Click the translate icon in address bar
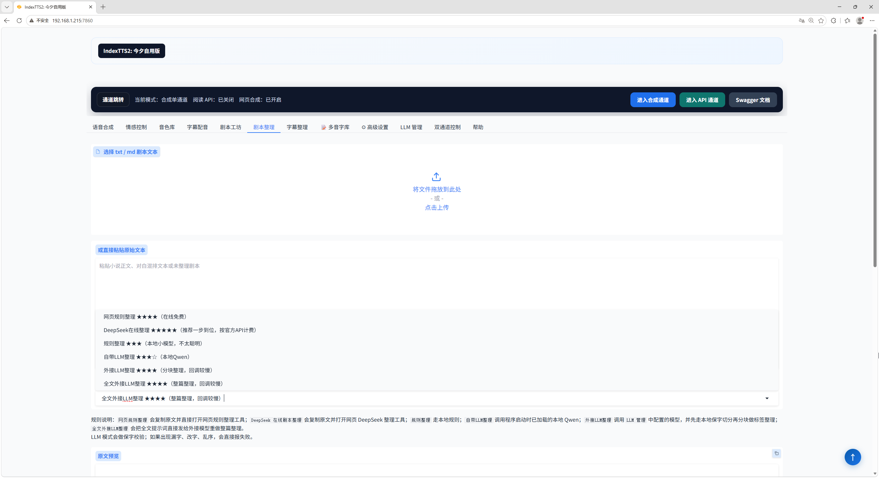This screenshot has width=879, height=478. 801,21
